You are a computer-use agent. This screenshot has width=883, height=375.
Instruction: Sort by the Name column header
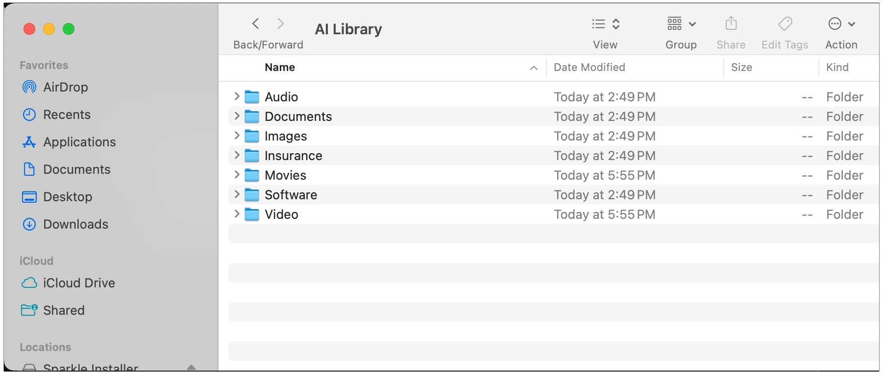(x=280, y=68)
